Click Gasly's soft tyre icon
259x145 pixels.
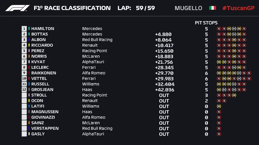(x=219, y=134)
